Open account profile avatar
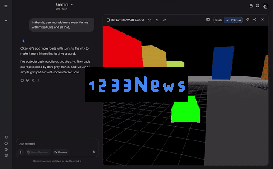Screen dimensions: 273x169 (x=265, y=6)
